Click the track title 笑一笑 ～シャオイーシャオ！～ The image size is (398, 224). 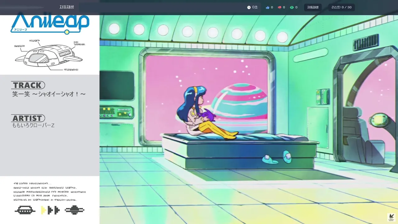pos(49,94)
